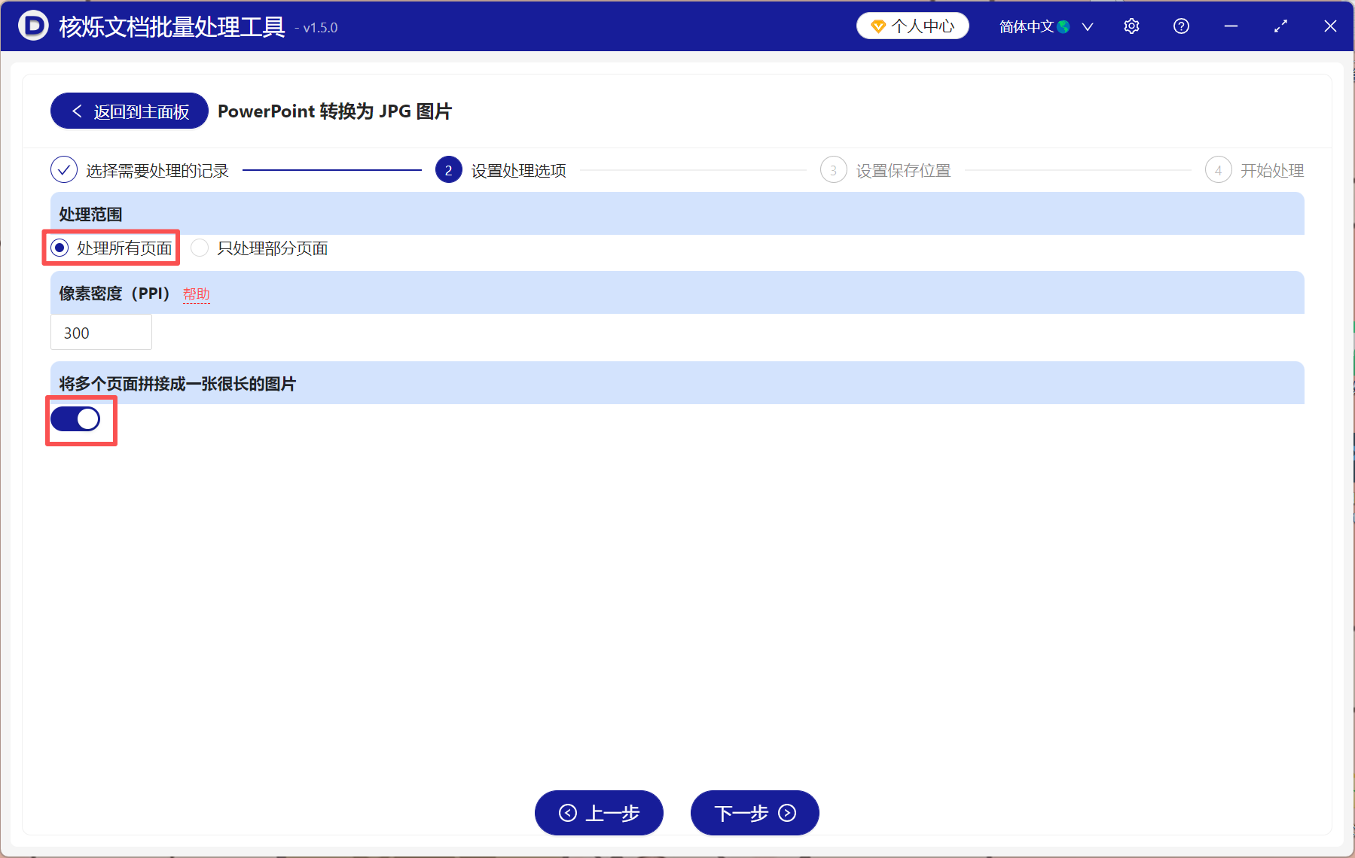Choose 只处理部分页面 option

point(199,248)
